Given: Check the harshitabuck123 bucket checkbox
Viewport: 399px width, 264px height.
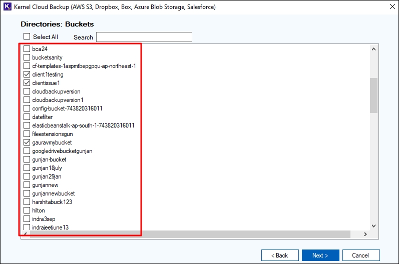Looking at the screenshot, I should coord(27,202).
